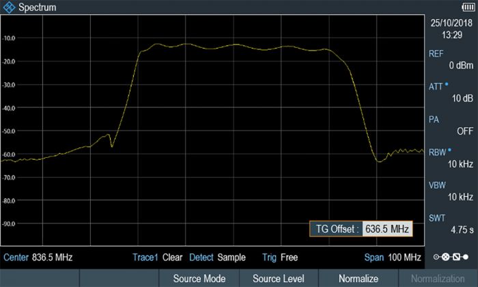
Task: Select the Center 836.5 MHz frequency setting
Action: (x=38, y=258)
